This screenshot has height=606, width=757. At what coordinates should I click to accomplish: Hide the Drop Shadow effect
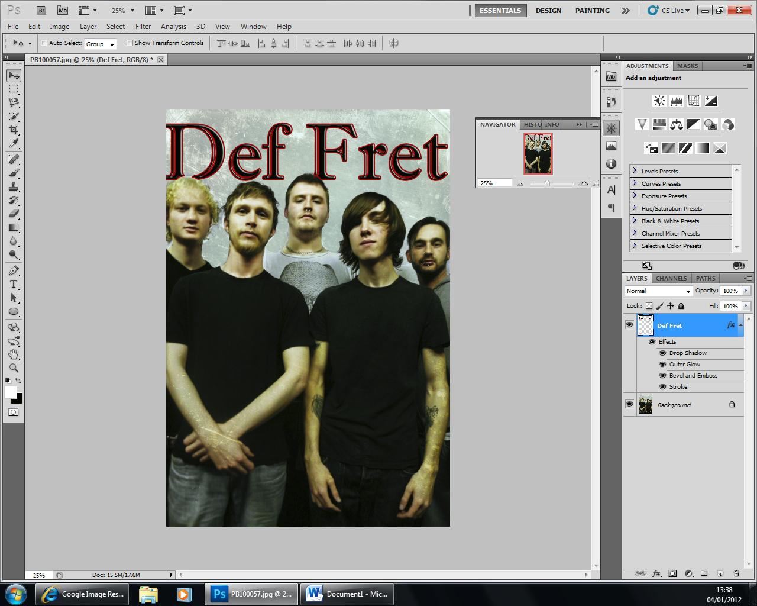click(x=662, y=353)
